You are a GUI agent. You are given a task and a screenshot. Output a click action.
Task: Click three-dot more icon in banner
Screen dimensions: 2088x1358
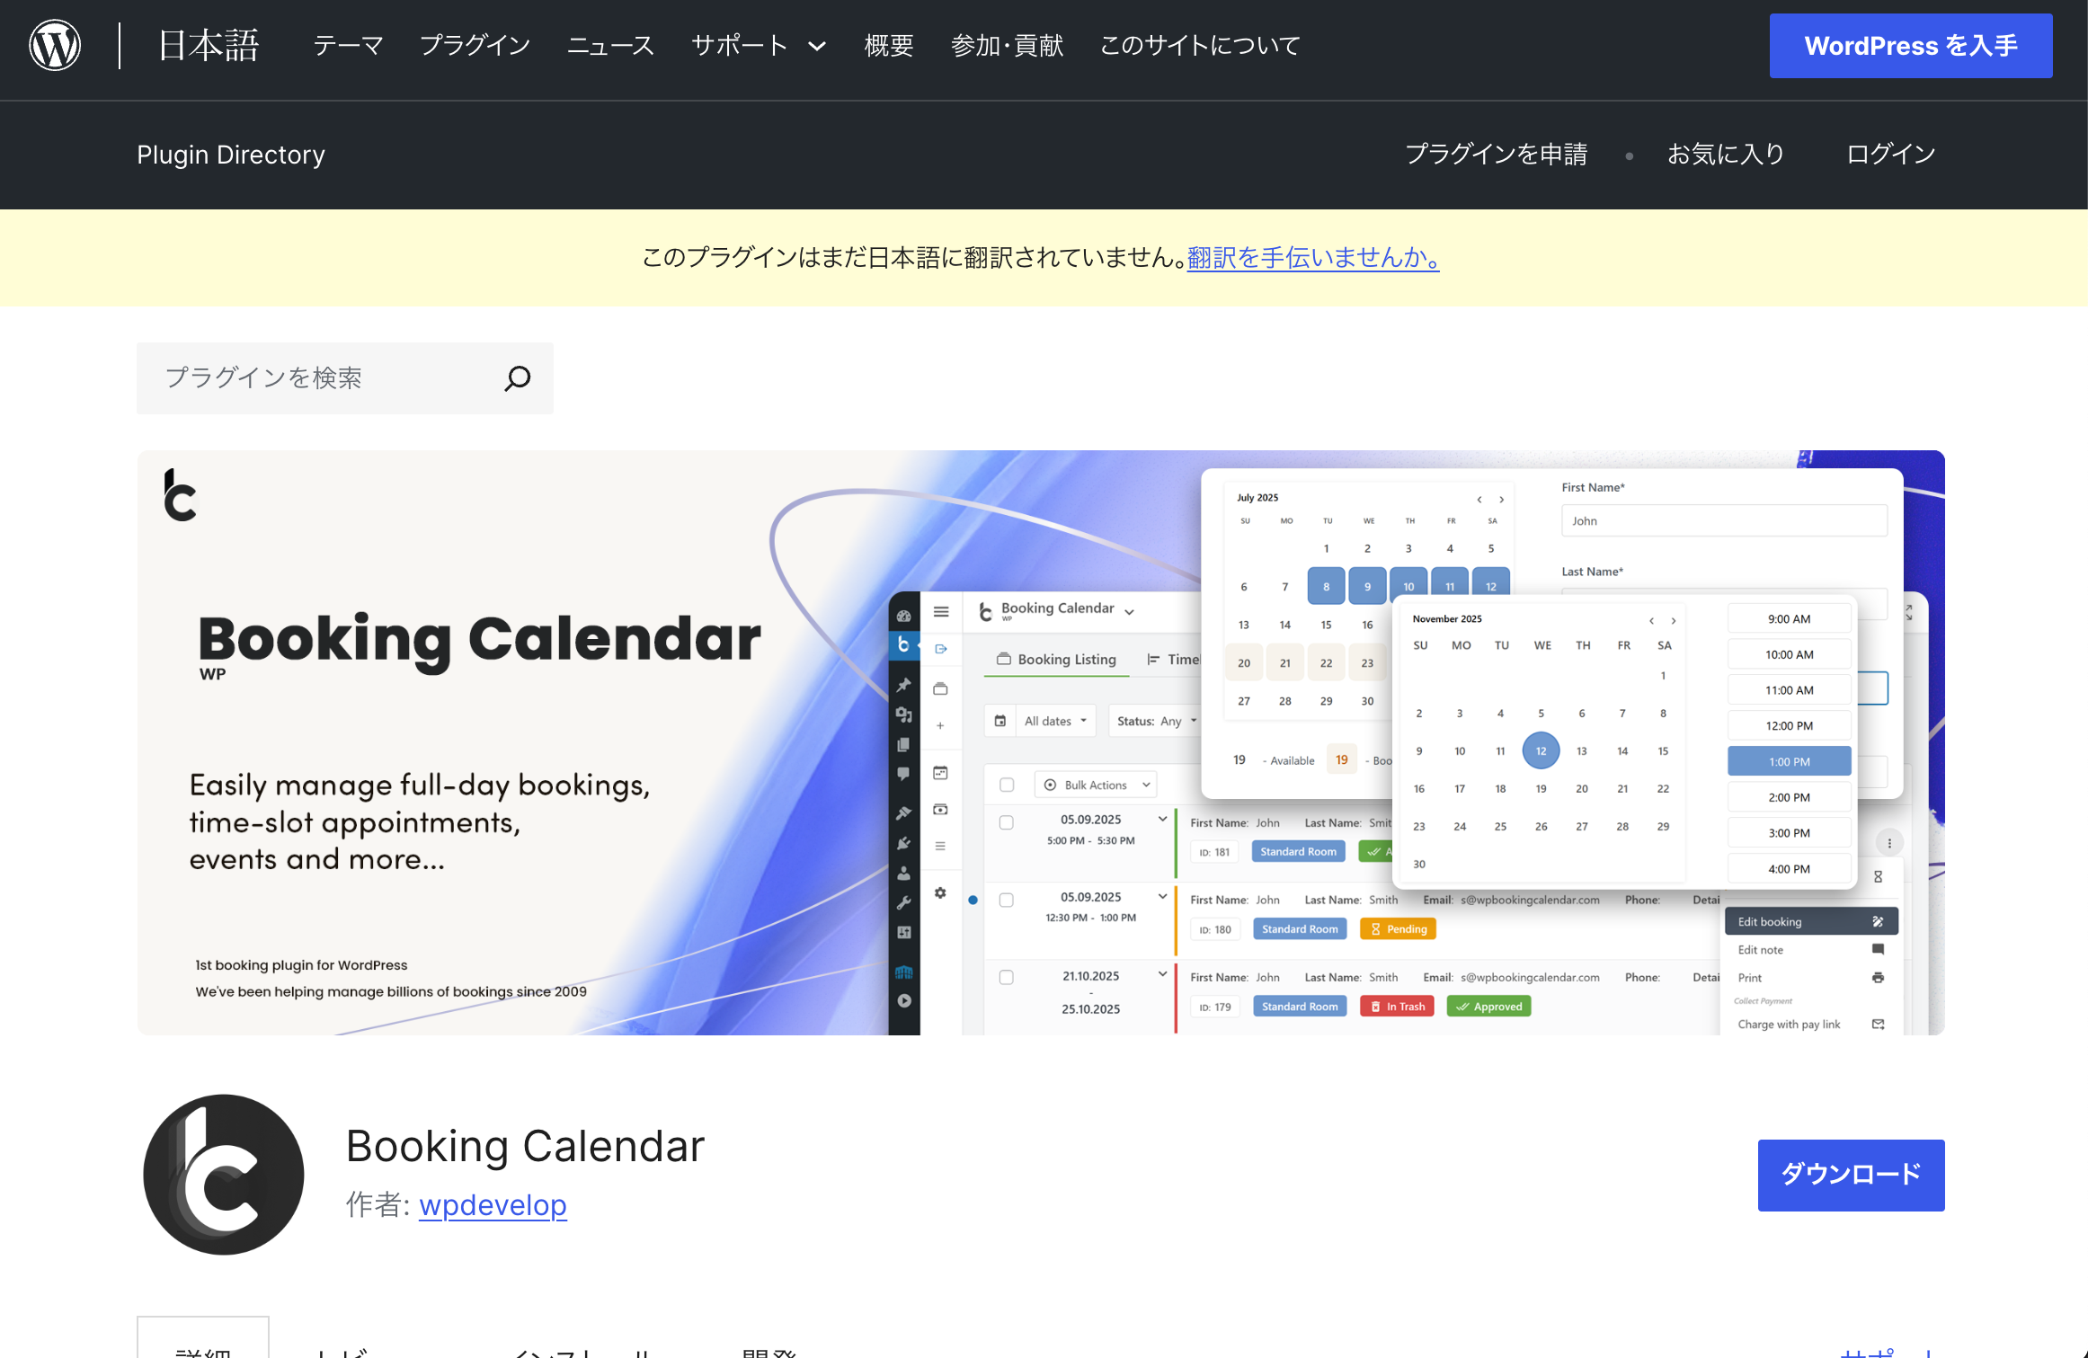coord(1889,843)
